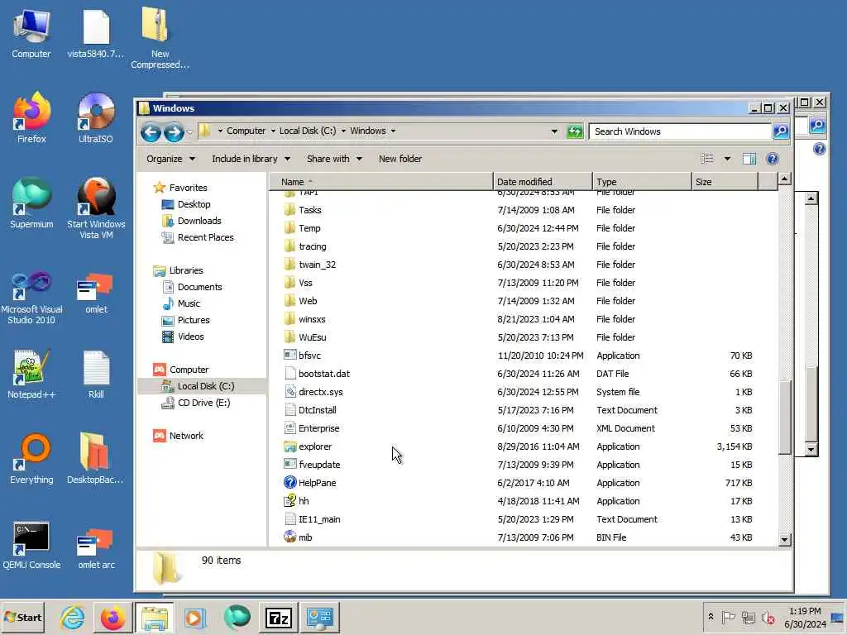The width and height of the screenshot is (847, 635).
Task: Select Downloads under Favorites
Action: tap(192, 221)
